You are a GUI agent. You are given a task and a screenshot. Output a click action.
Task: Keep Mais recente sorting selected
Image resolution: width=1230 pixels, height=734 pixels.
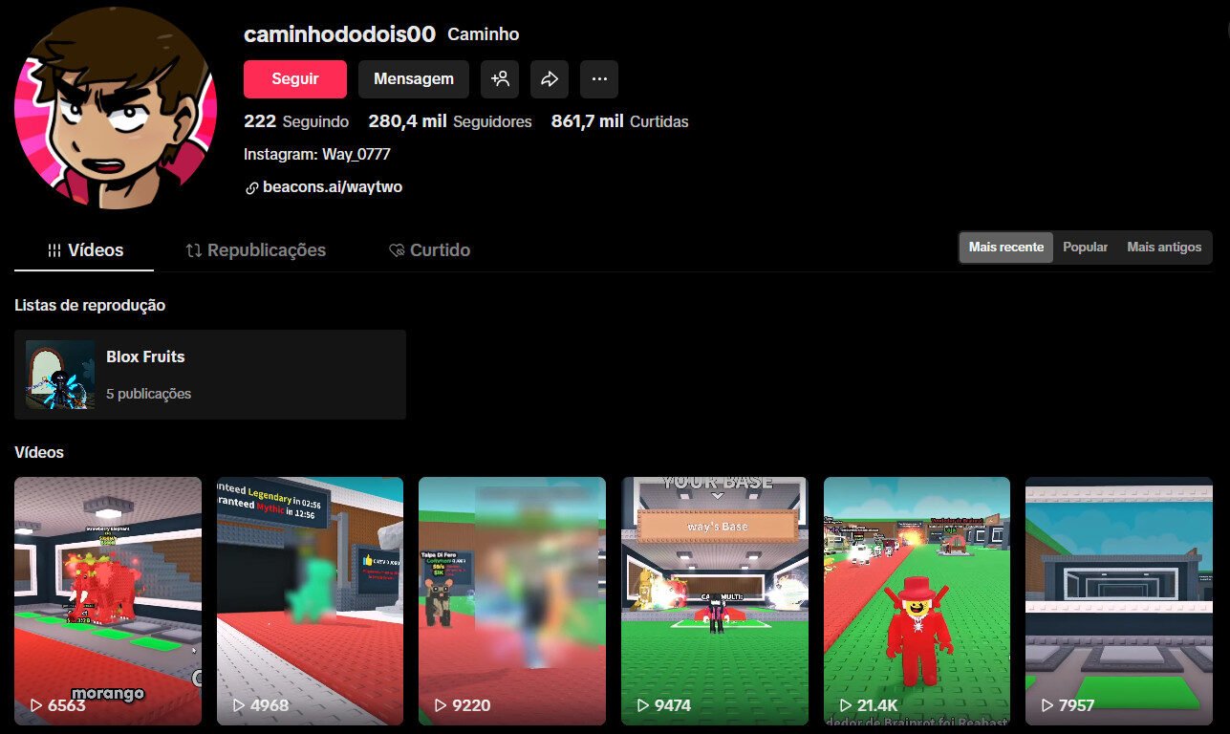pos(1005,247)
